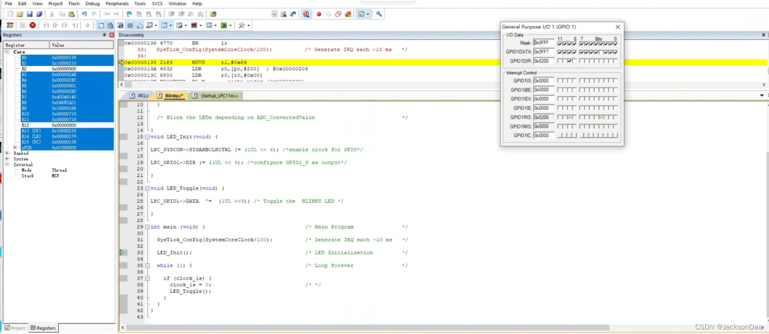Screen dimensions: 769x334
Task: Open the Watch windows dropdown arrow
Action: [x=156, y=25]
